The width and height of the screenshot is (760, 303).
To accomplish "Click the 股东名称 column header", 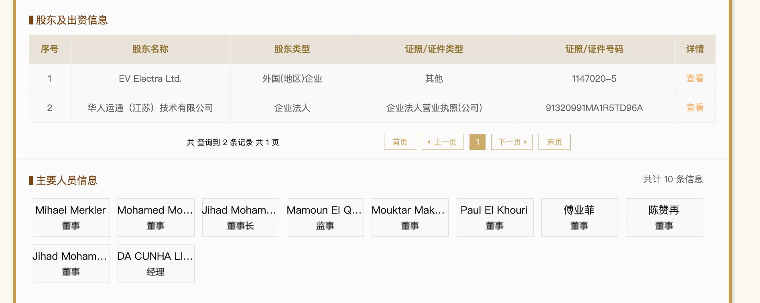I will [150, 49].
